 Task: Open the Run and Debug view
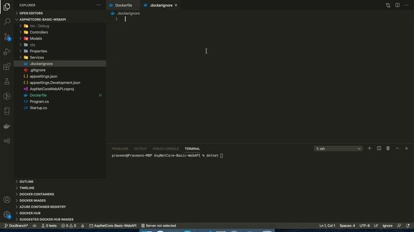pos(7,52)
